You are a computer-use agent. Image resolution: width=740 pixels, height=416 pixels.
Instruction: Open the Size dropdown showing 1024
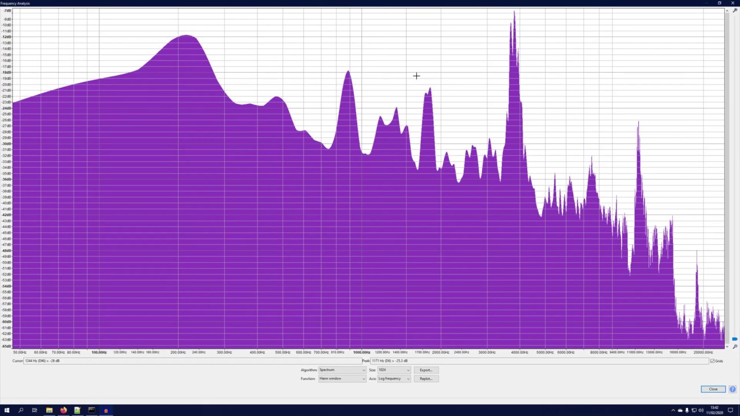394,370
